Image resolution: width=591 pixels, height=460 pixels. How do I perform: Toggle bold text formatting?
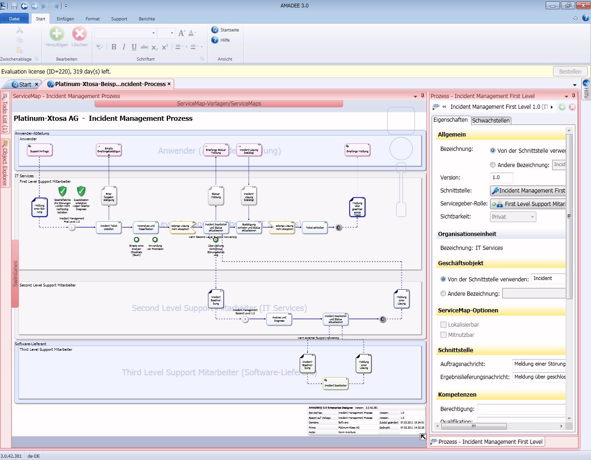(114, 47)
